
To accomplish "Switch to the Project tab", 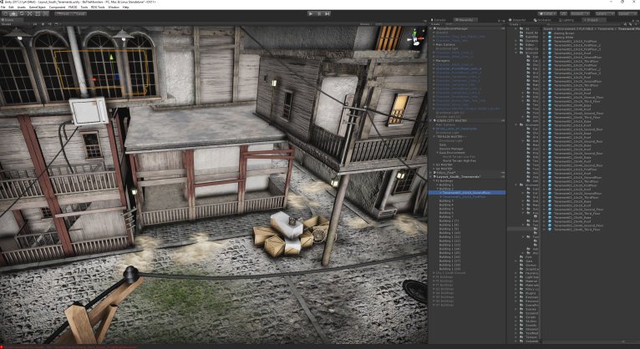I will point(593,20).
